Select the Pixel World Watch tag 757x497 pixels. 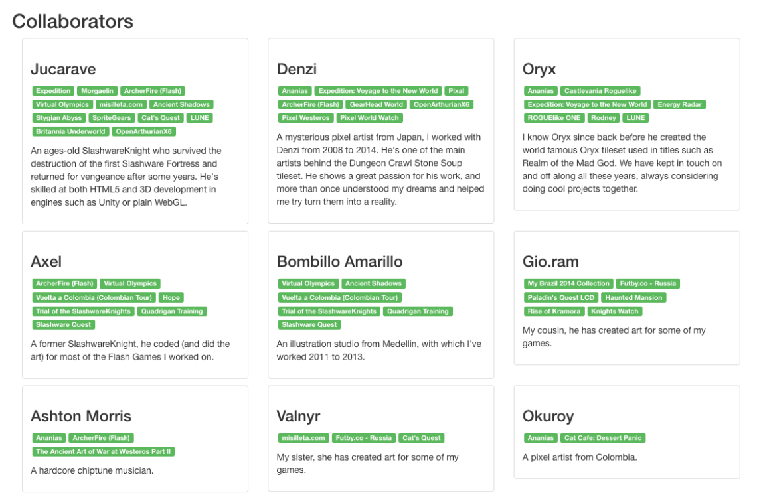tap(369, 118)
